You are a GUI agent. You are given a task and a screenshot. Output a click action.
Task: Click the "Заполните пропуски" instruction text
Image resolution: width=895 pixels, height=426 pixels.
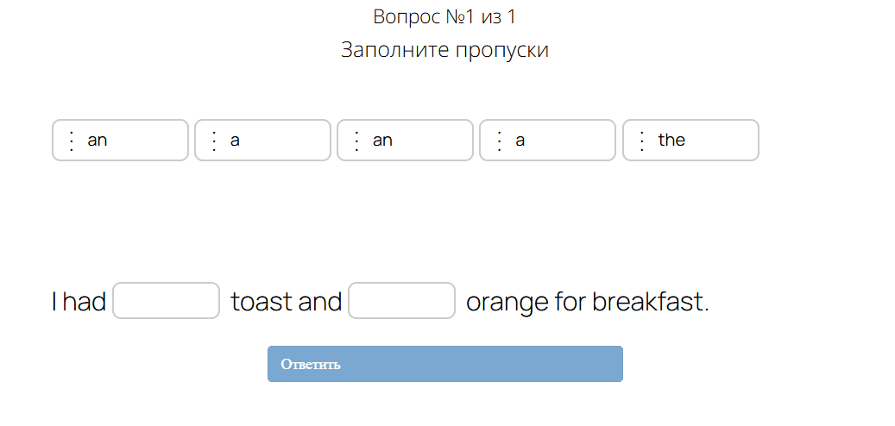(x=444, y=50)
